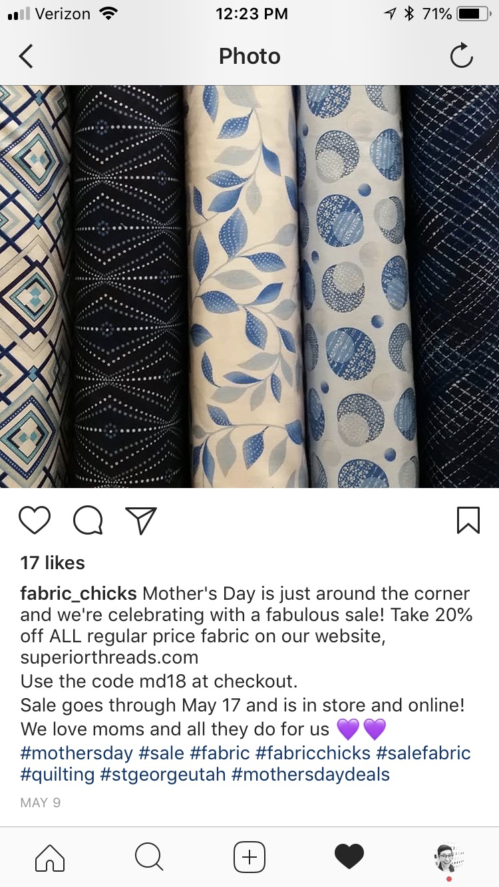Open Activity heart tab

pyautogui.click(x=349, y=856)
